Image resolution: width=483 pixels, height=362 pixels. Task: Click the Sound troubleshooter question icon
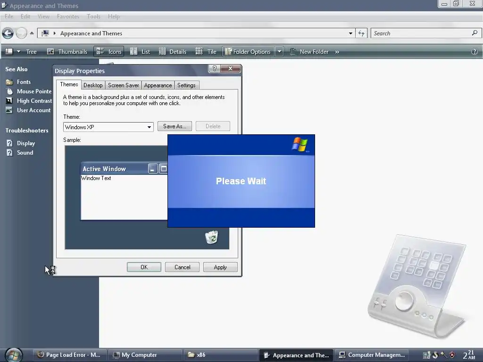[x=9, y=153]
